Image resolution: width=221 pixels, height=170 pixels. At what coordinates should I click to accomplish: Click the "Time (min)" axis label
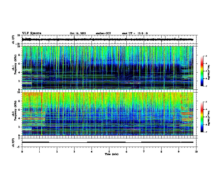coord(112,154)
